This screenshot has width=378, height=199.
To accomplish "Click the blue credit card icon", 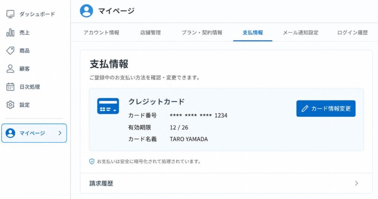I will pyautogui.click(x=108, y=106).
